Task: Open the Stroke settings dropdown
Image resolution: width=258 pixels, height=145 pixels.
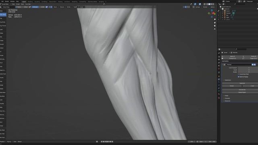Action: coord(69,7)
